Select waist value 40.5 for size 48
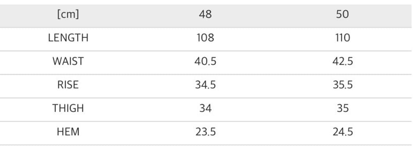This screenshot has height=147, width=413. (x=205, y=61)
